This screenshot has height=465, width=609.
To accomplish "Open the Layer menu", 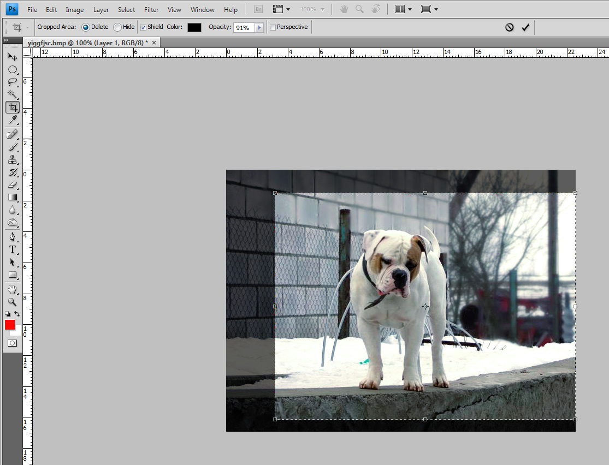I will 101,10.
